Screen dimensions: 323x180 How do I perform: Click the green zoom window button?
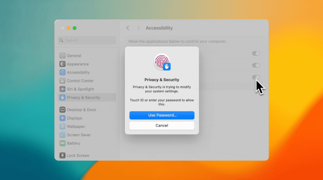75,28
